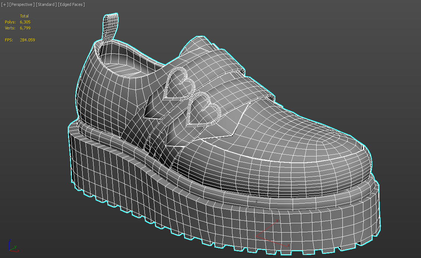
Task: Open the Standard shading preset menu
Action: click(x=47, y=4)
